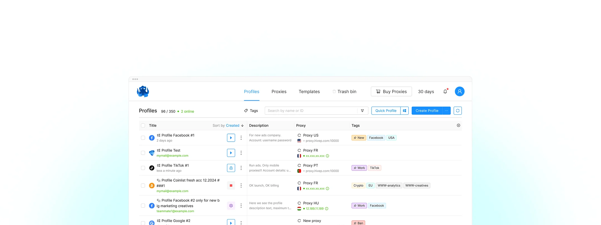Viewport: 601px width, 225px height.
Task: Click lock icon for Profile TikTok #1
Action: [x=231, y=168]
